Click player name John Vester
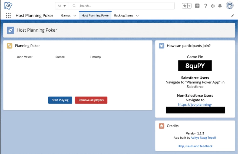238x154 pixels. (25, 57)
